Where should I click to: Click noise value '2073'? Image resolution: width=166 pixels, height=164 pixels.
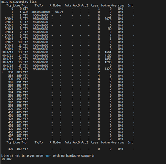tap(108, 19)
